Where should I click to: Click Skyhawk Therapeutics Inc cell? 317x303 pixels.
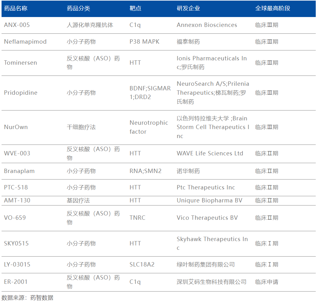[212, 243]
